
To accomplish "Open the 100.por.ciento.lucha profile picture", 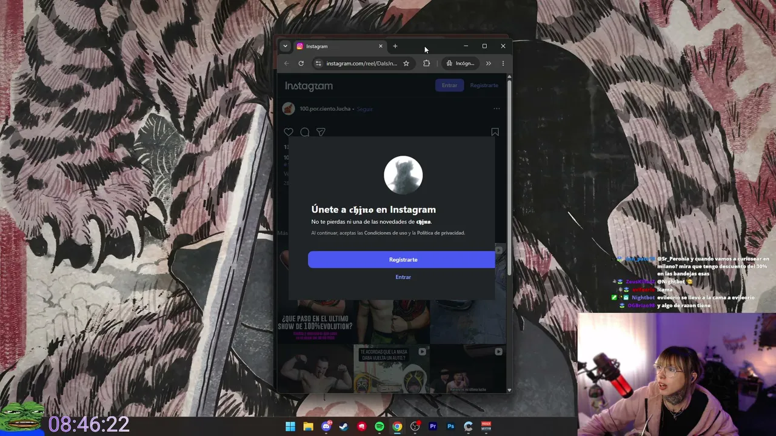I will click(x=289, y=108).
